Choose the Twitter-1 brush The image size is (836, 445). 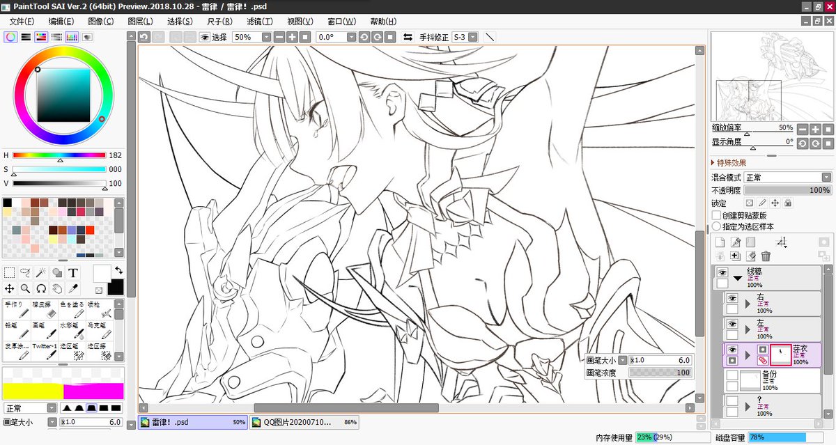coord(44,350)
